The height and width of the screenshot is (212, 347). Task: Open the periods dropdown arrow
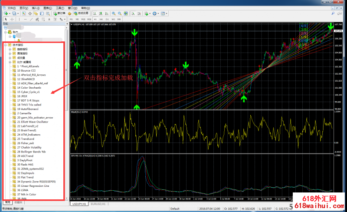pos(158,13)
